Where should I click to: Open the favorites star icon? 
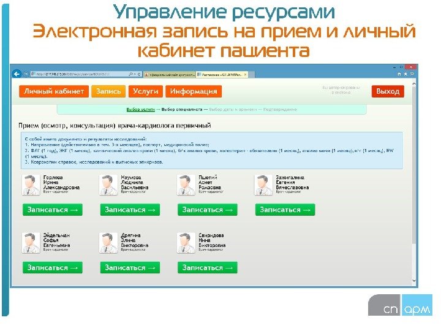click(405, 74)
